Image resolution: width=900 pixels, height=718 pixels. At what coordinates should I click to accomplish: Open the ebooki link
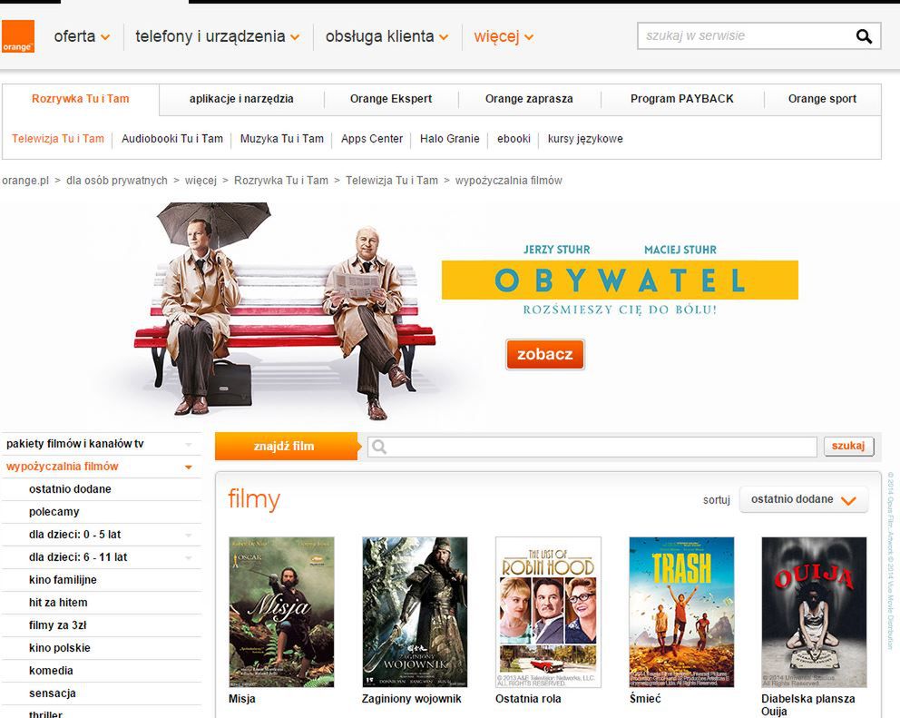(514, 139)
